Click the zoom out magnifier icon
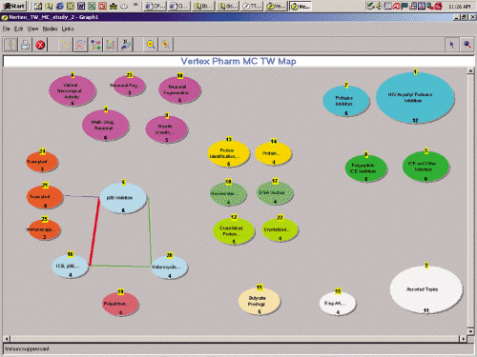Viewport: 477px width, 357px height. coord(151,45)
